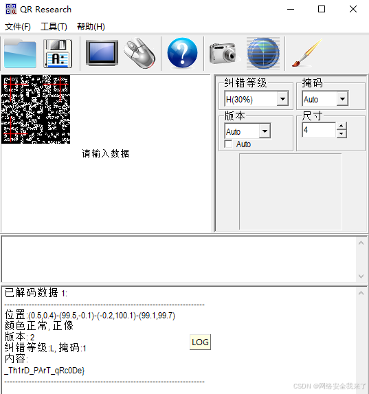The image size is (369, 394).
Task: Capture from screen using monitor icon
Action: [102, 53]
